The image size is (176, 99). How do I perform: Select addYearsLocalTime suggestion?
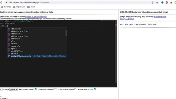tap(37, 36)
